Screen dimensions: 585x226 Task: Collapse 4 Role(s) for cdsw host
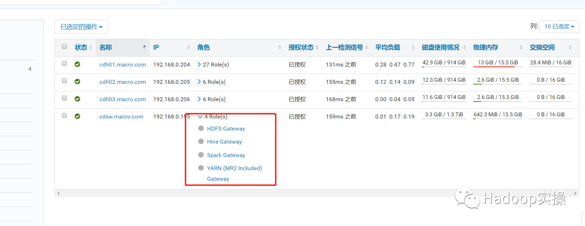[213, 116]
